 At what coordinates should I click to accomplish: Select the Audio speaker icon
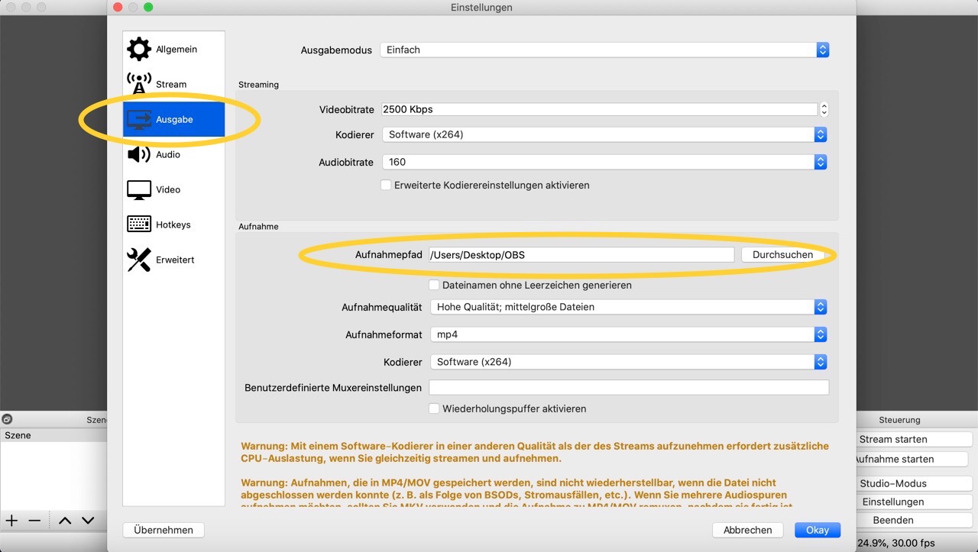[x=139, y=155]
